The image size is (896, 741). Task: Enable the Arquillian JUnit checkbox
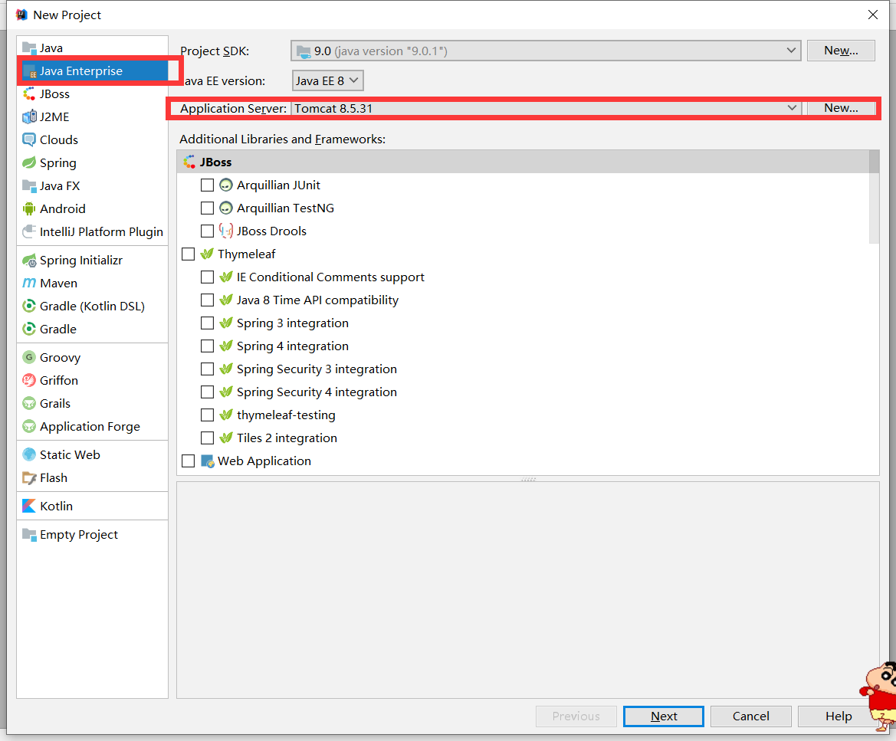[208, 185]
